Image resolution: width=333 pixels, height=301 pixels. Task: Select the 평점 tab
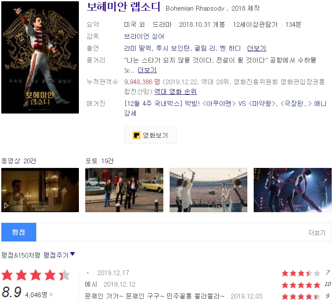(19, 232)
